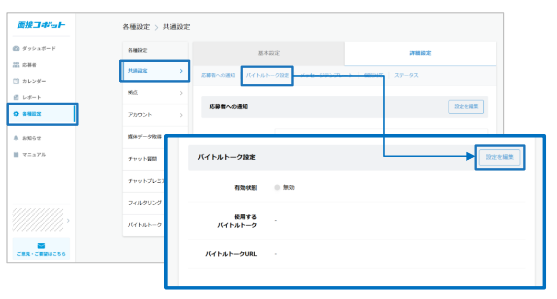
Task: Select バイトルトーク in settings list
Action: [x=145, y=225]
